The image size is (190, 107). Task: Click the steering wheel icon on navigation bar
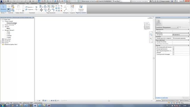coord(151,35)
